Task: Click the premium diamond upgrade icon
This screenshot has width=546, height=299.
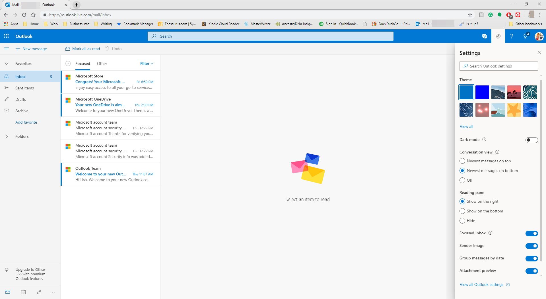Action: [x=7, y=269]
